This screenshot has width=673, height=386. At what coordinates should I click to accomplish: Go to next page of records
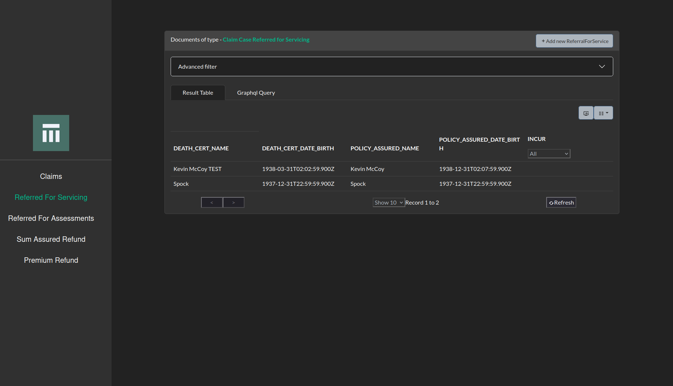click(234, 202)
